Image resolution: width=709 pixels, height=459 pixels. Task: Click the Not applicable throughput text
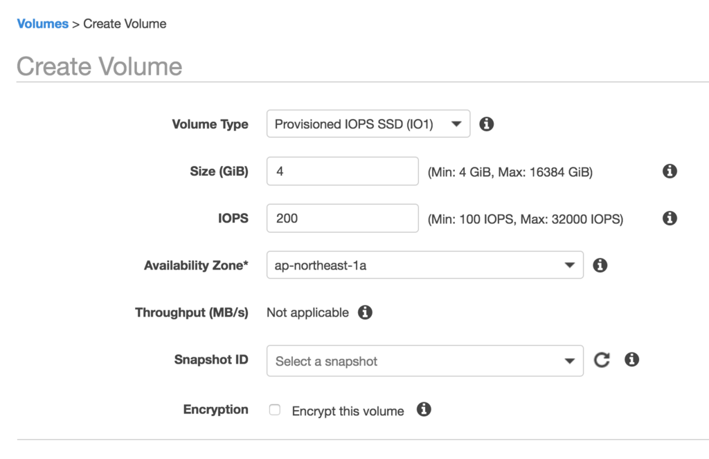coord(307,312)
